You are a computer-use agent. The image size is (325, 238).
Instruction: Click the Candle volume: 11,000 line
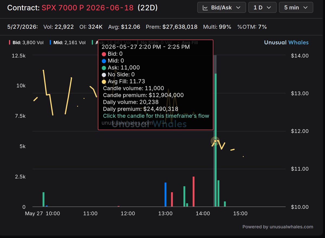[134, 88]
